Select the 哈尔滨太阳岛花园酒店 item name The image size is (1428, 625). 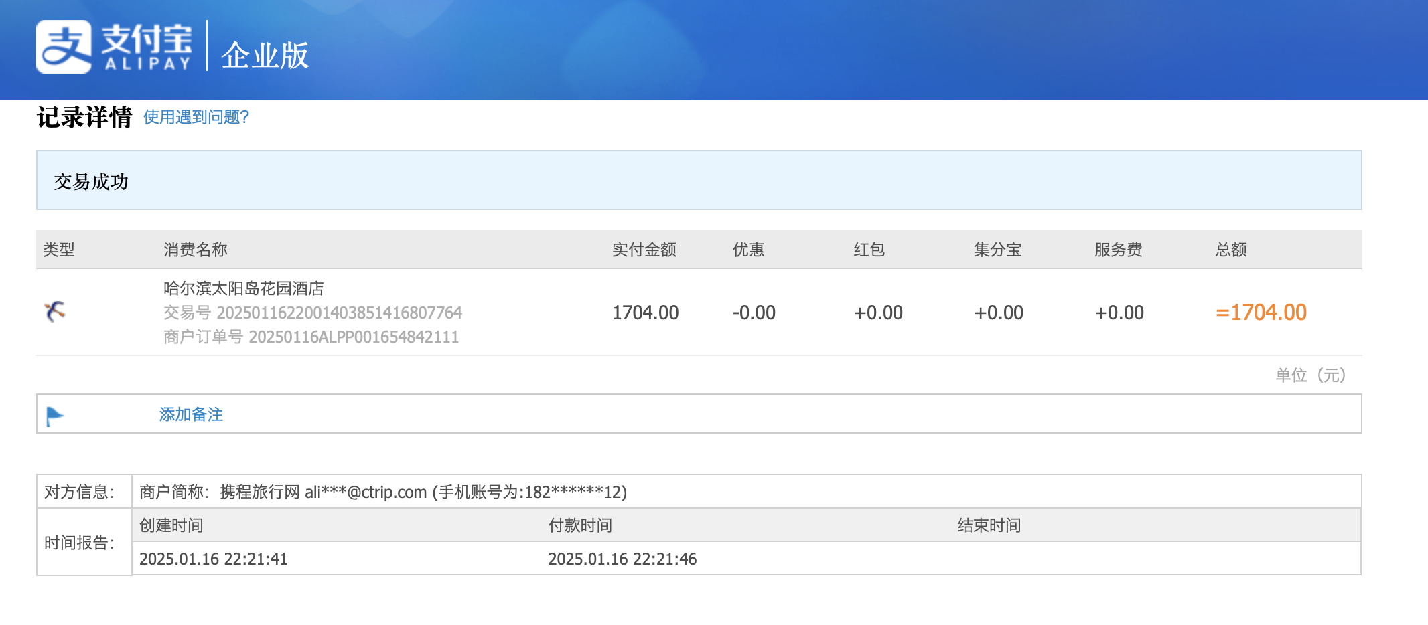click(243, 288)
